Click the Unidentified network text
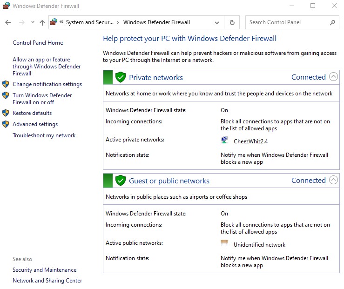The height and width of the screenshot is (289, 344). (x=260, y=245)
